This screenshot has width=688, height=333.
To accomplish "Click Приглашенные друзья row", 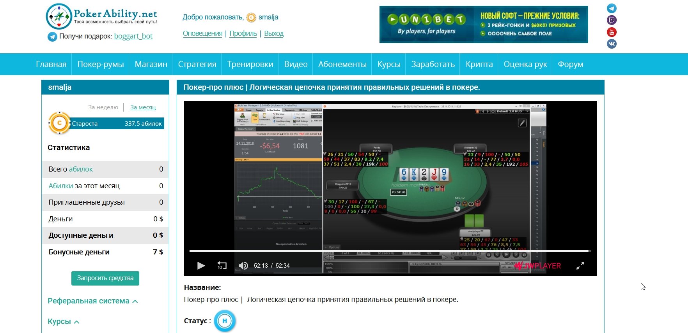I will [105, 202].
